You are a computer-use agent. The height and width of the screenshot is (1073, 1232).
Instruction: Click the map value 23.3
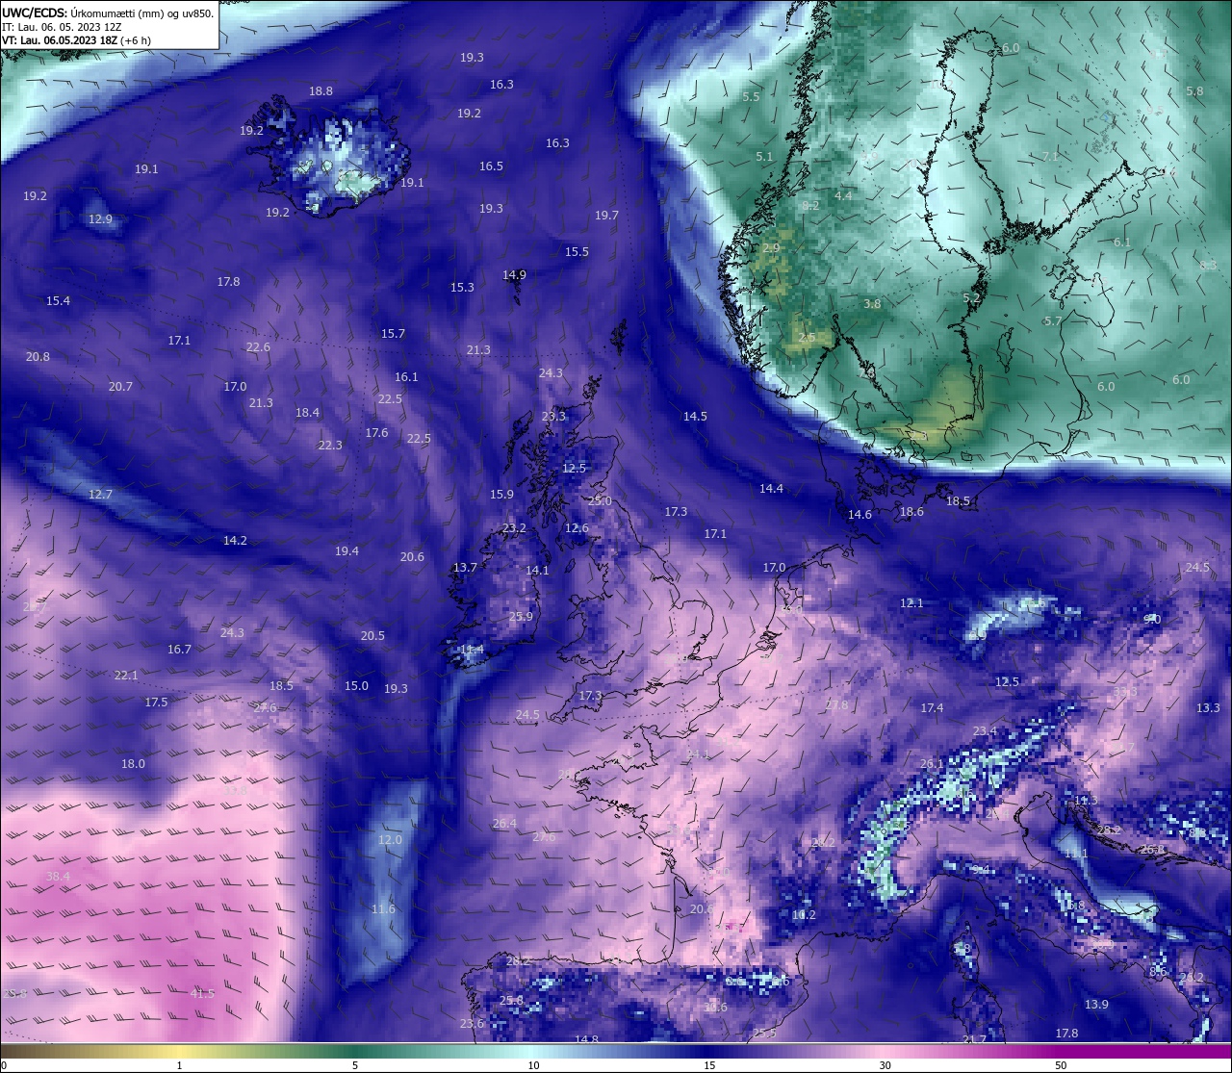pos(553,417)
